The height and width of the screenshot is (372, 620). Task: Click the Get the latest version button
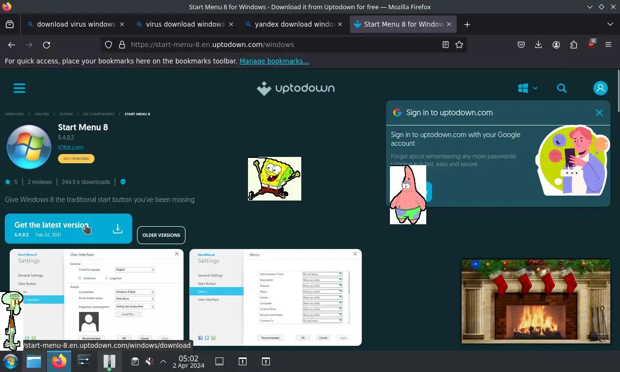(x=68, y=229)
